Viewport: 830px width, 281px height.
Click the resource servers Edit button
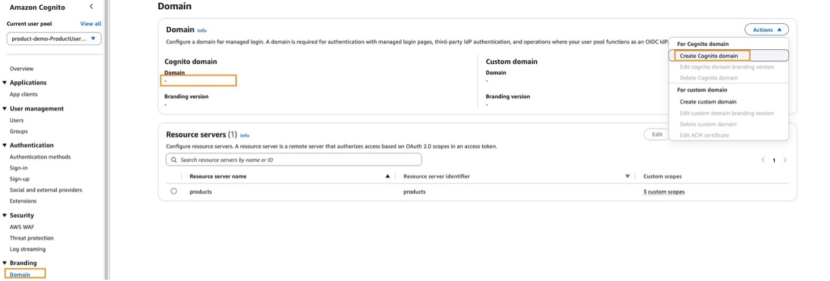click(656, 134)
